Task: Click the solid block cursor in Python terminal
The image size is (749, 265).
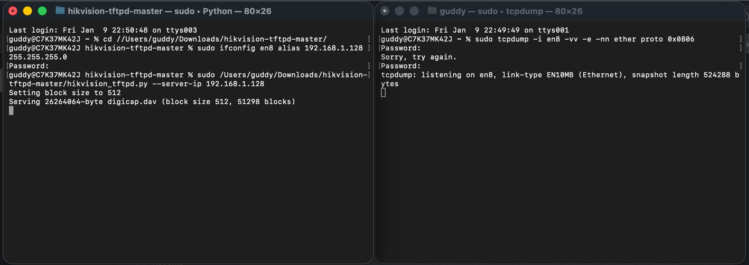Action: (11, 111)
